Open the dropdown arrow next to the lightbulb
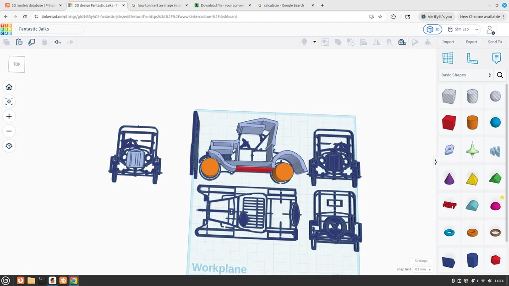The image size is (509, 286). [x=315, y=42]
